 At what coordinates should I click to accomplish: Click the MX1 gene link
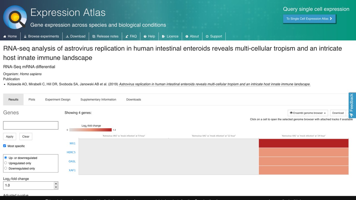(73, 143)
